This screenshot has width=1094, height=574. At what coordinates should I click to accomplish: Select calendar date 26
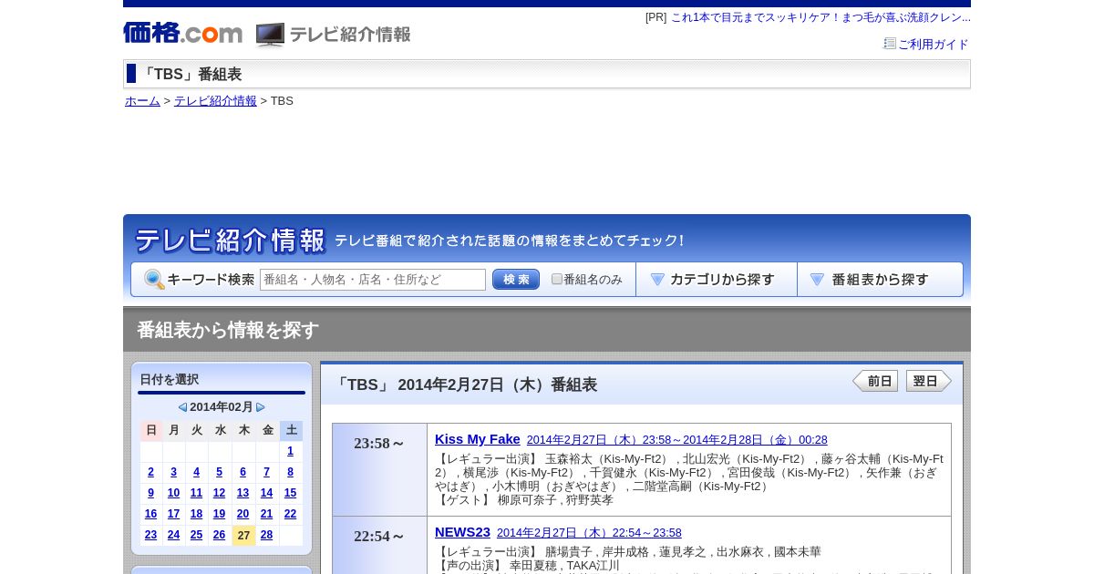(x=219, y=535)
